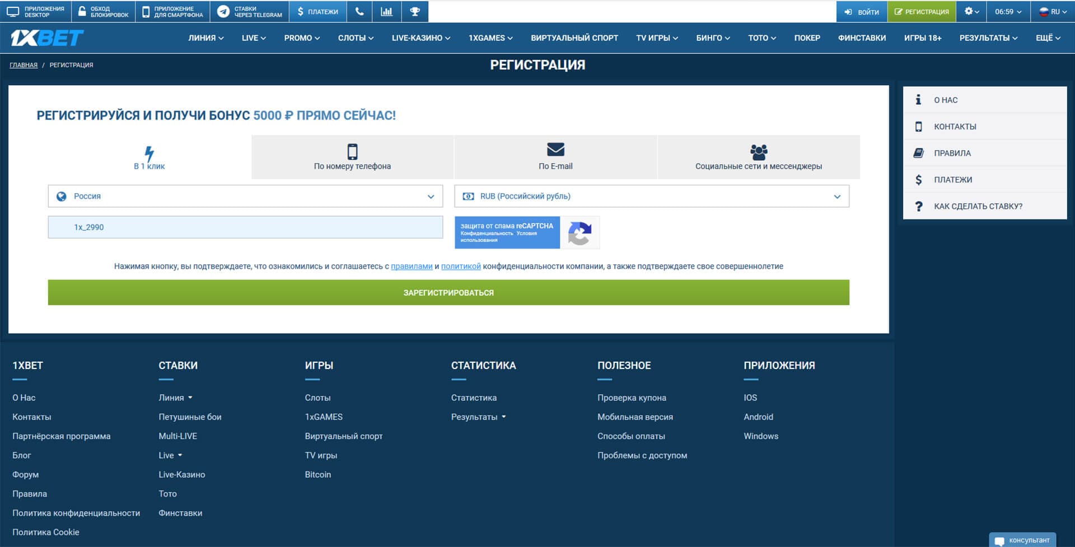This screenshot has width=1075, height=547.
Task: Expand the 'СЛОТЫ' navigation menu
Action: click(356, 38)
